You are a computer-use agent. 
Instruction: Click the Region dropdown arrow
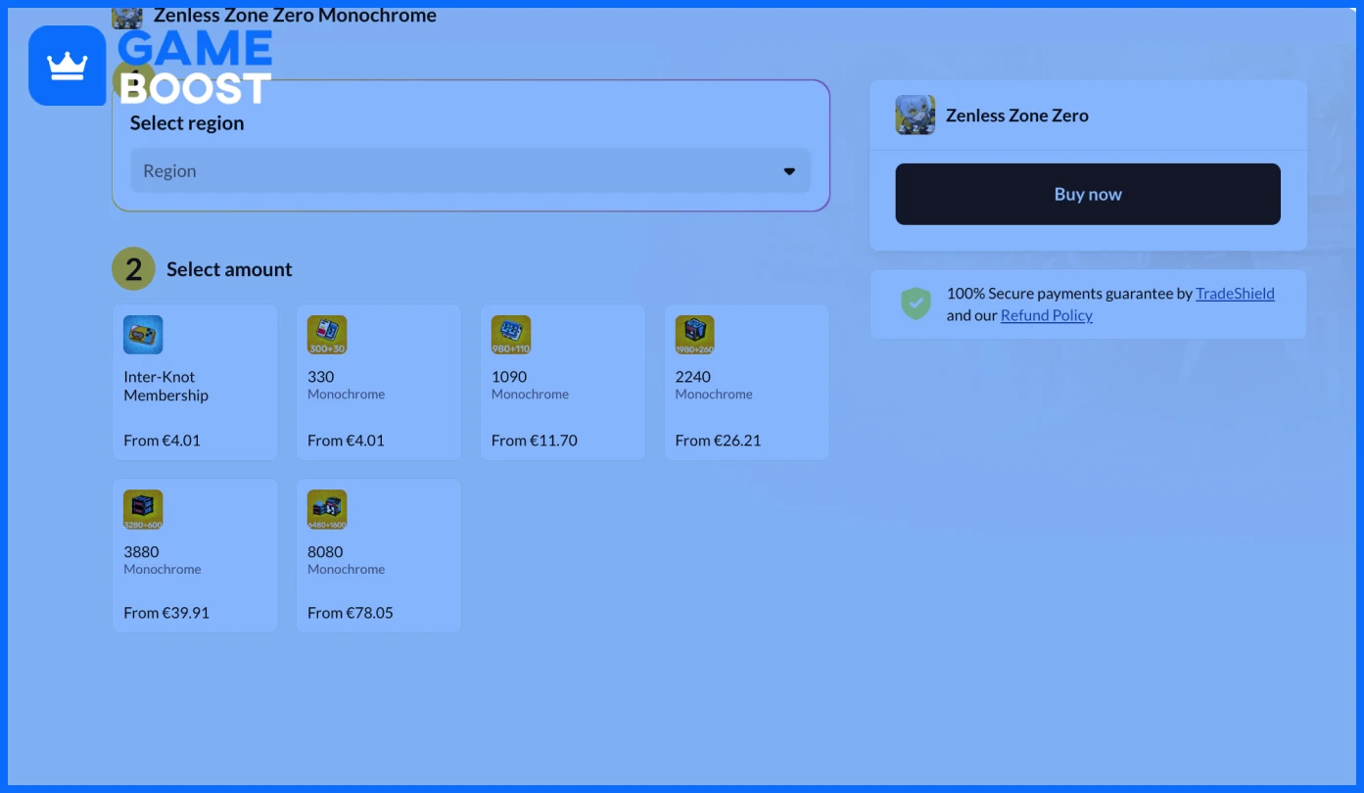789,171
